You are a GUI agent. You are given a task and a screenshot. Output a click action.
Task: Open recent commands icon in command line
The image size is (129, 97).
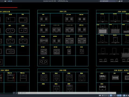pyautogui.click(x=19, y=93)
